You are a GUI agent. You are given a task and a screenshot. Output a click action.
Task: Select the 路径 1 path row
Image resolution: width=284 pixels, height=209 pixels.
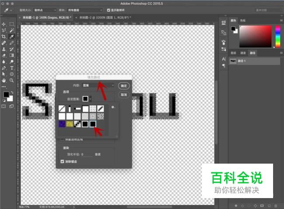coord(254,61)
